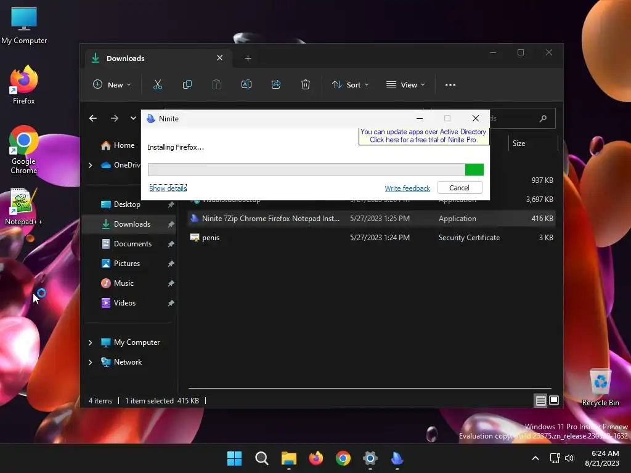Click the search magnifier in File Explorer
This screenshot has width=631, height=473.
tap(543, 118)
